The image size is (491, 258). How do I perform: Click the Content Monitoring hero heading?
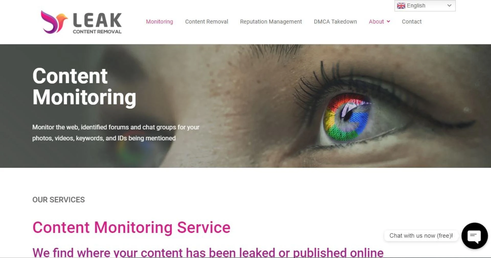(x=84, y=86)
